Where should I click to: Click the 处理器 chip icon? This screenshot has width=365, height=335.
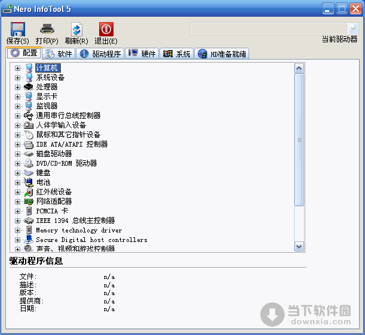pos(29,87)
